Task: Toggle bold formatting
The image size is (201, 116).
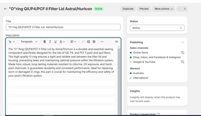Action: tap(44, 42)
